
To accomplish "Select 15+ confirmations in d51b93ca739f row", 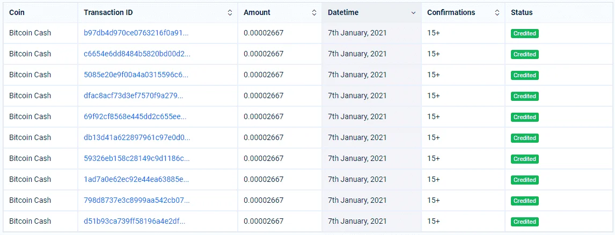I will (x=434, y=221).
